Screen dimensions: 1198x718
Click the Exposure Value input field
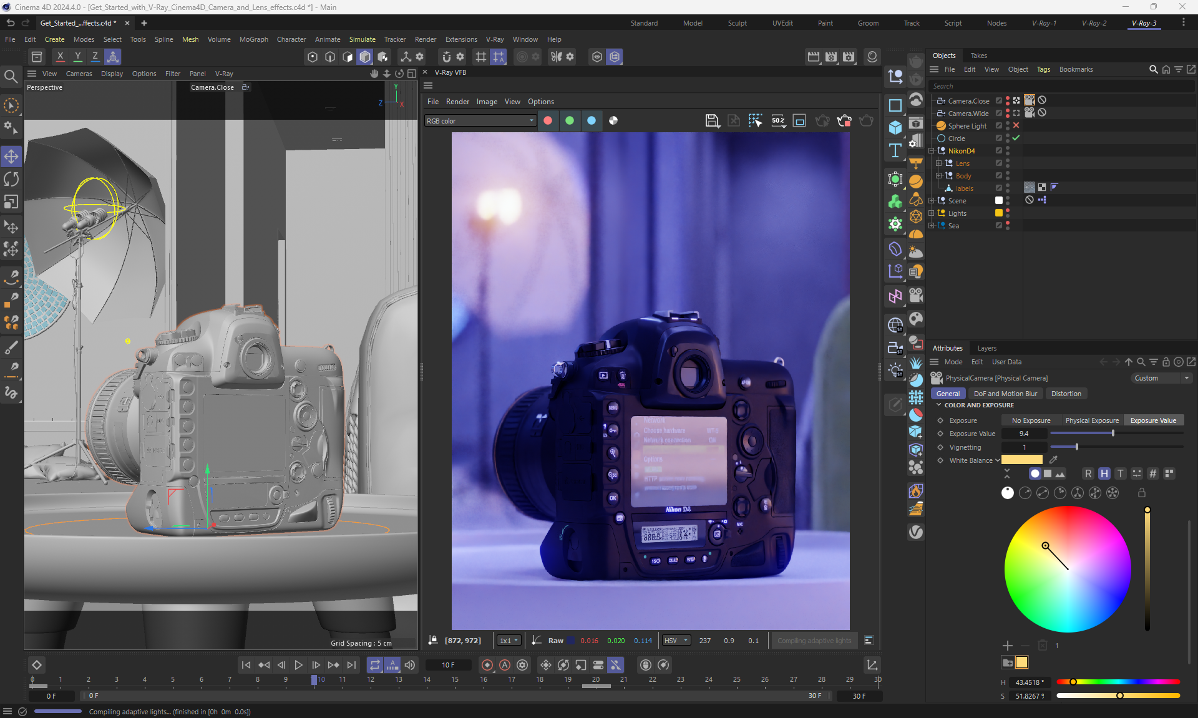click(x=1024, y=434)
